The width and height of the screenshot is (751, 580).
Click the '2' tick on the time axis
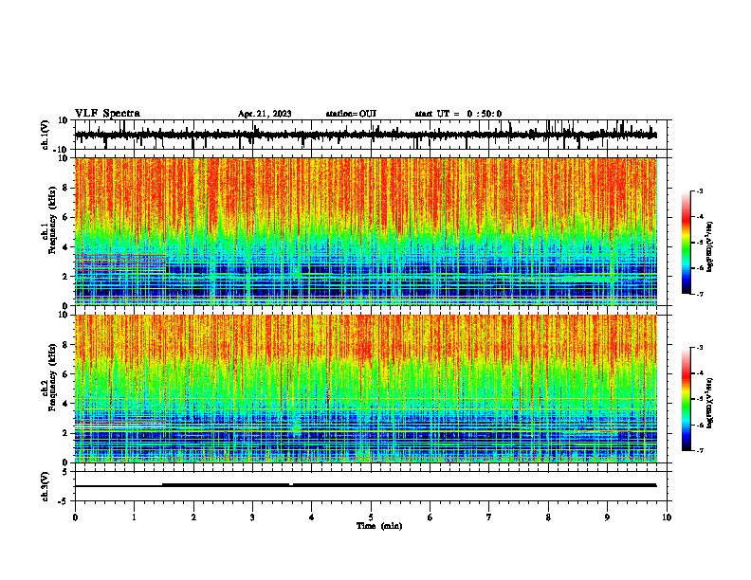tap(193, 517)
